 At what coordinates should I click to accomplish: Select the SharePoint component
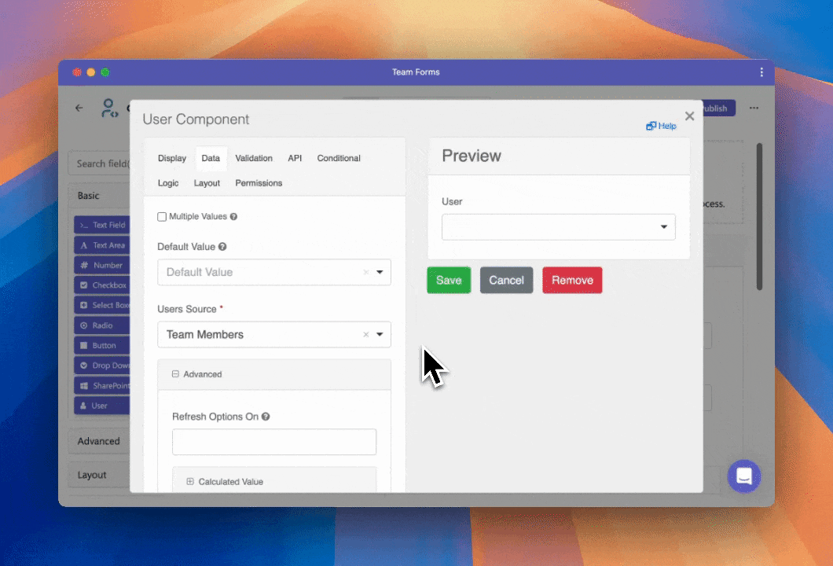point(102,386)
